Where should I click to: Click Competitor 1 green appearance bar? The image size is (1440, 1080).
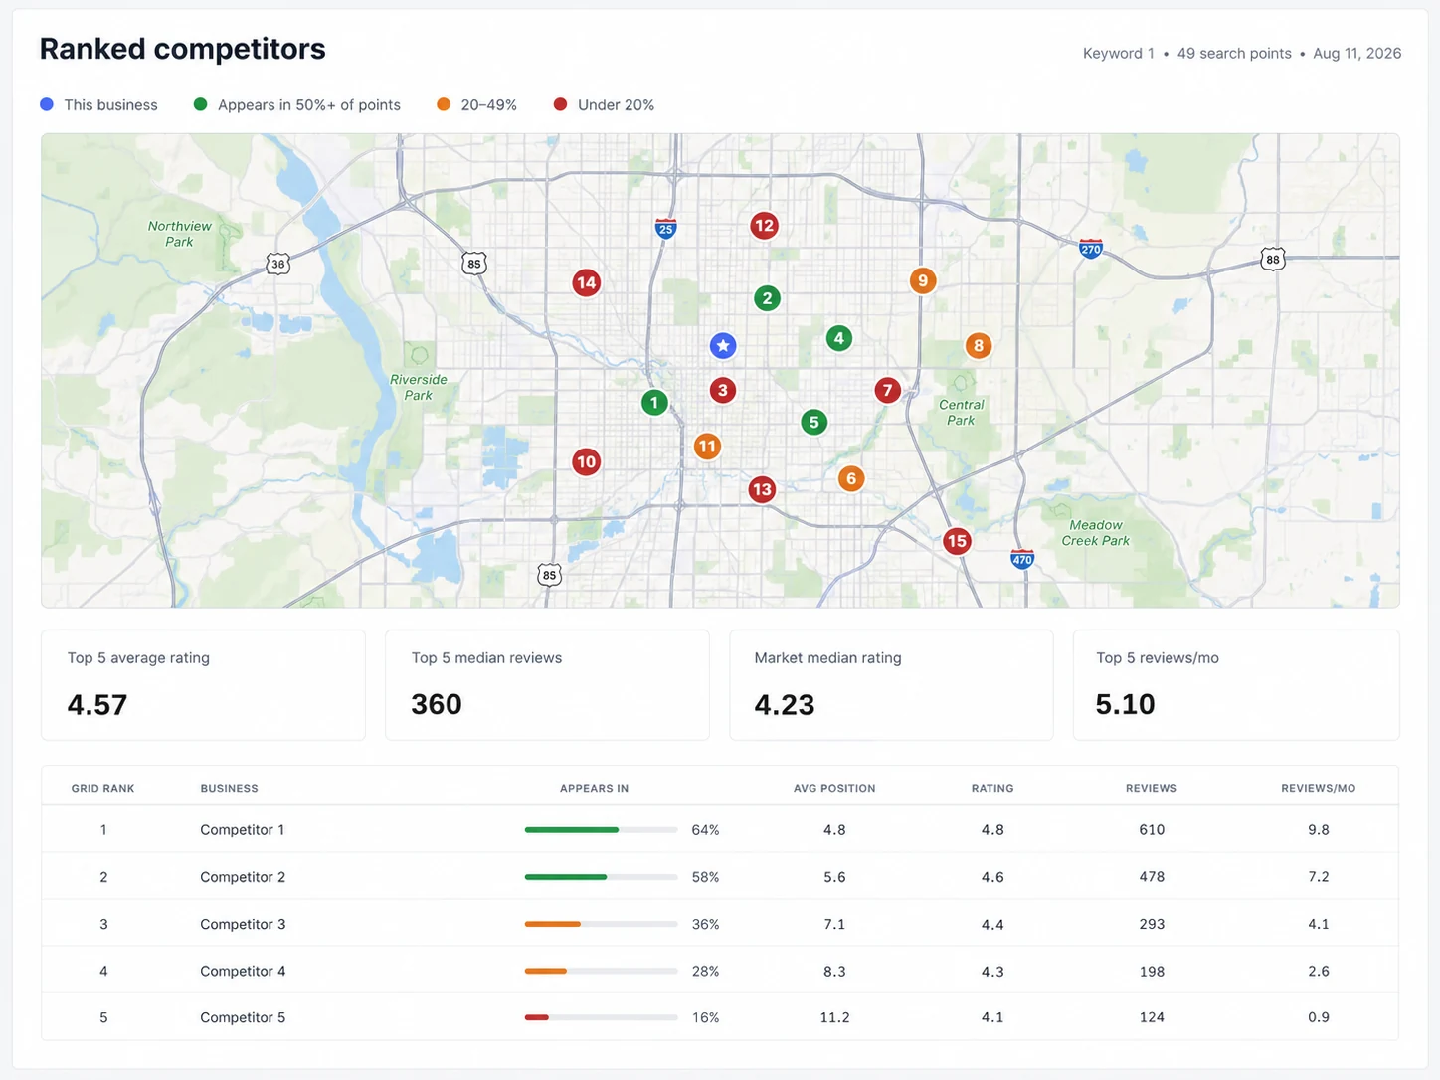tap(572, 829)
